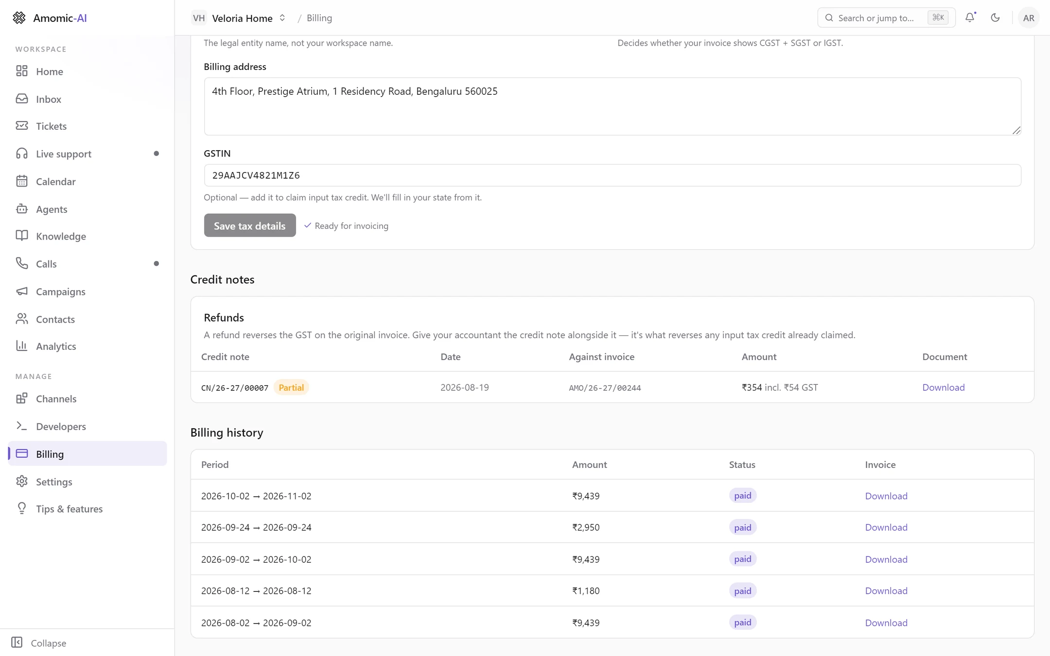Open Analytics via its bar chart icon

[22, 346]
